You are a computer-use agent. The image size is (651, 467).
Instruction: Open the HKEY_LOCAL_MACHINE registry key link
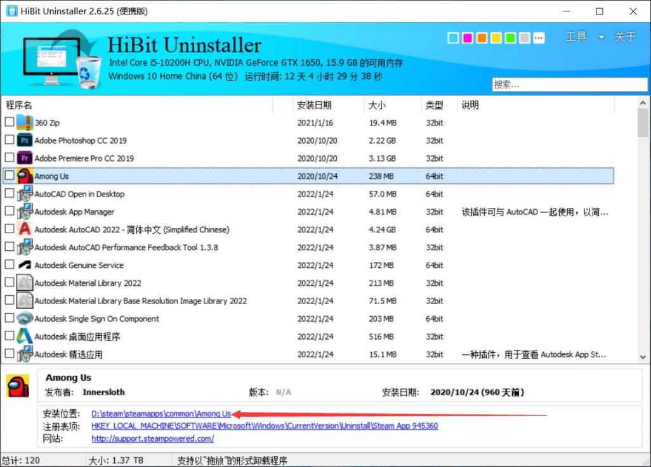click(265, 426)
